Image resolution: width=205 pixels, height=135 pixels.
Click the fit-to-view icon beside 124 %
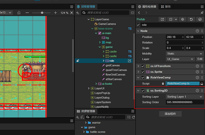[72, 13]
